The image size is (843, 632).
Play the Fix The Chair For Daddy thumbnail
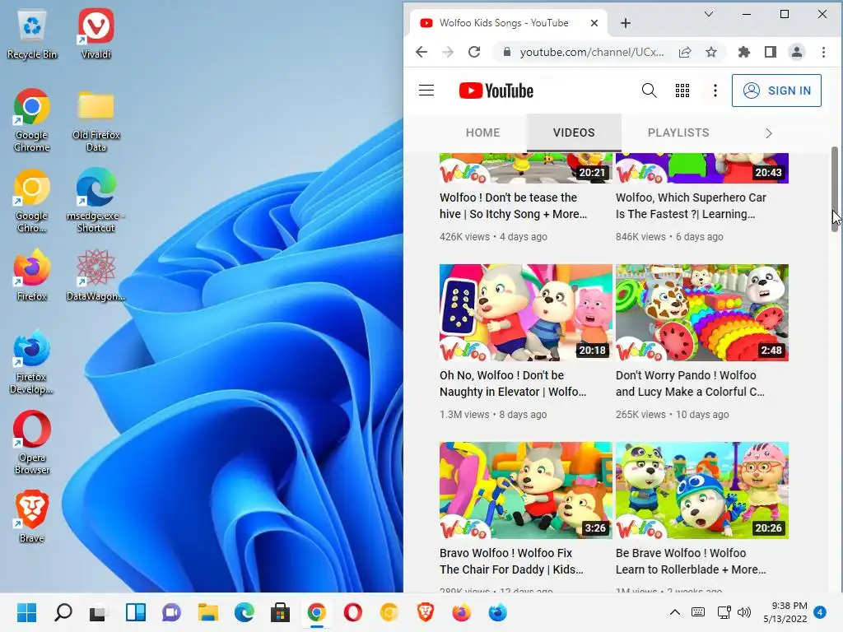tap(526, 490)
